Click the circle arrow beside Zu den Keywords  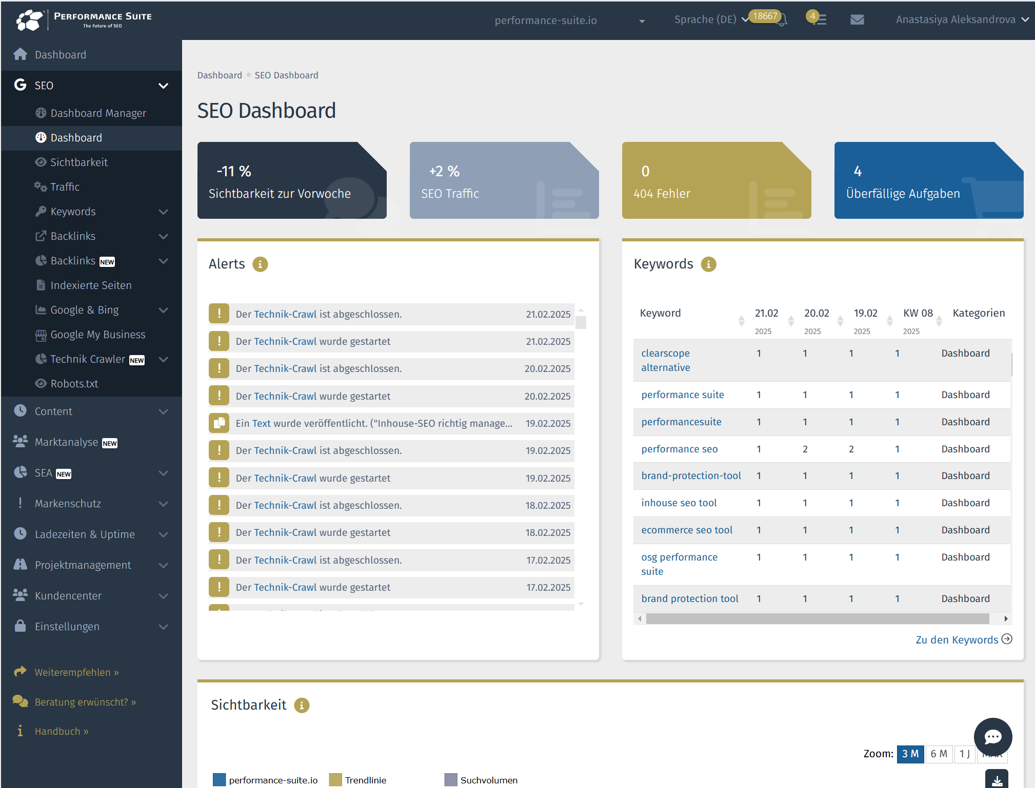[x=1007, y=639]
